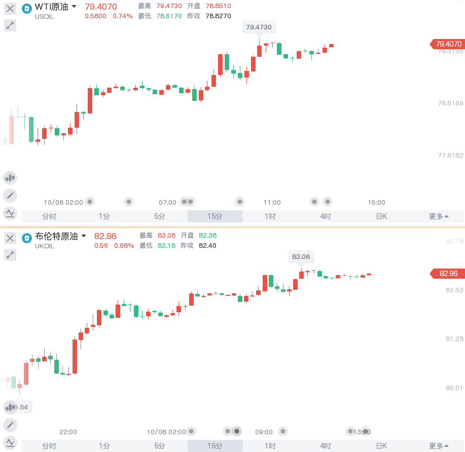Select the pencil drawing tool in Brent chart

10,425
